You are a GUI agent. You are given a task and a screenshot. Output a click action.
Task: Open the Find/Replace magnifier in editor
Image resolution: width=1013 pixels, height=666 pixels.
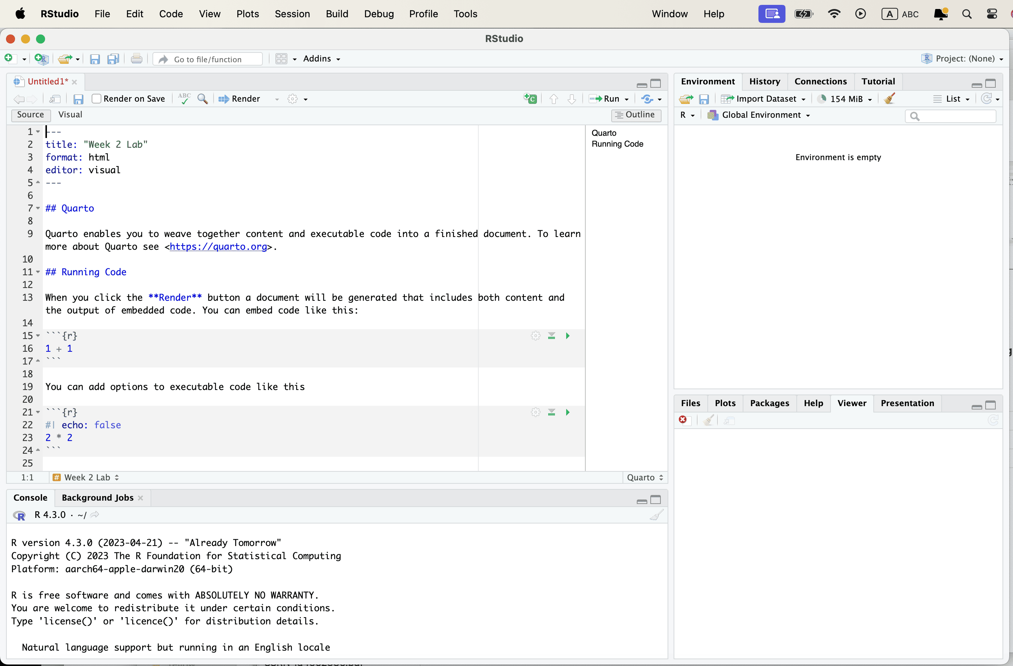(203, 99)
